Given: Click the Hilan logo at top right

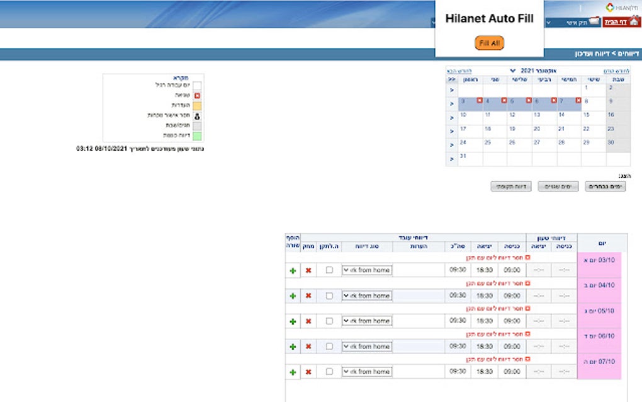Looking at the screenshot, I should click(622, 8).
